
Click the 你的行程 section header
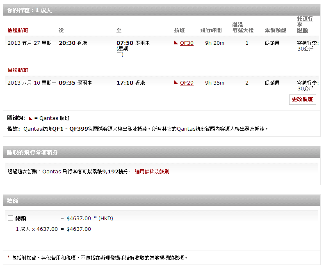point(30,10)
